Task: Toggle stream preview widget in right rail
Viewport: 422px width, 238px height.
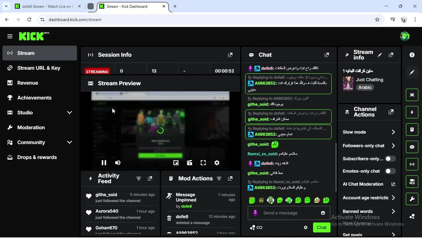Action: (x=412, y=95)
